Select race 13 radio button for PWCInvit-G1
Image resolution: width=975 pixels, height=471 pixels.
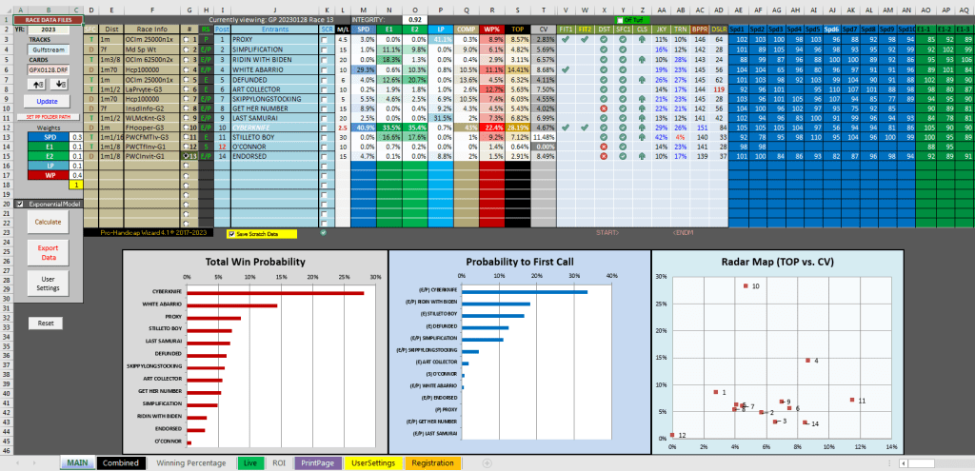point(186,157)
